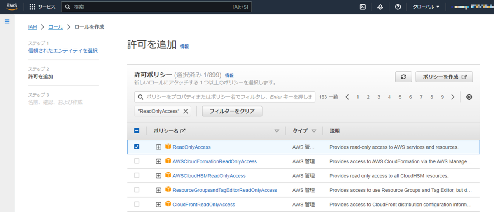Expand ResourceGroupsandTagEditorReadOnlyAccess policy details

pos(158,190)
